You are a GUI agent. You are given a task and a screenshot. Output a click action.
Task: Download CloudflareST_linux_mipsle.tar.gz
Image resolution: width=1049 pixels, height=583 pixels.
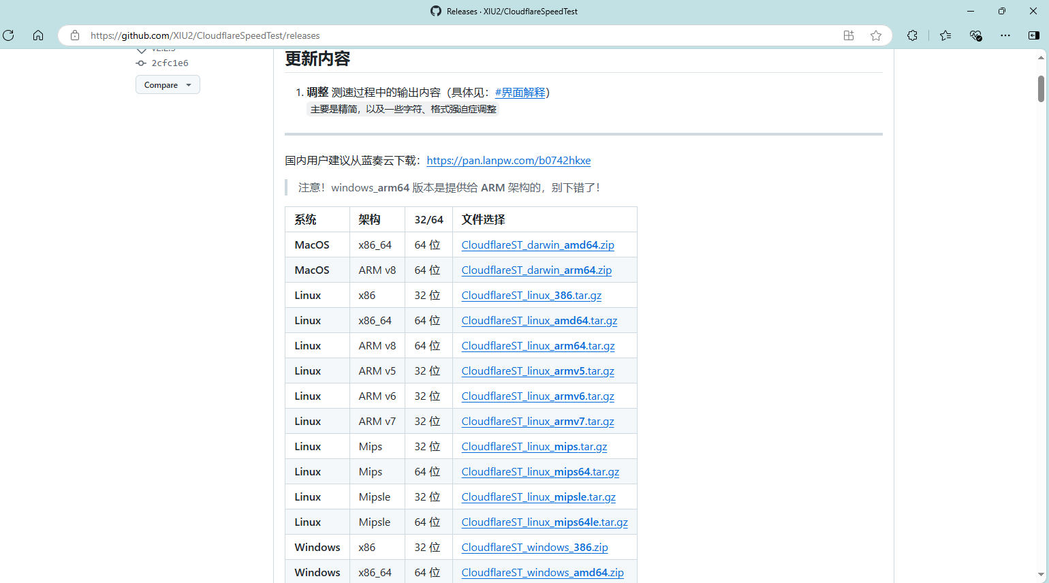point(539,497)
